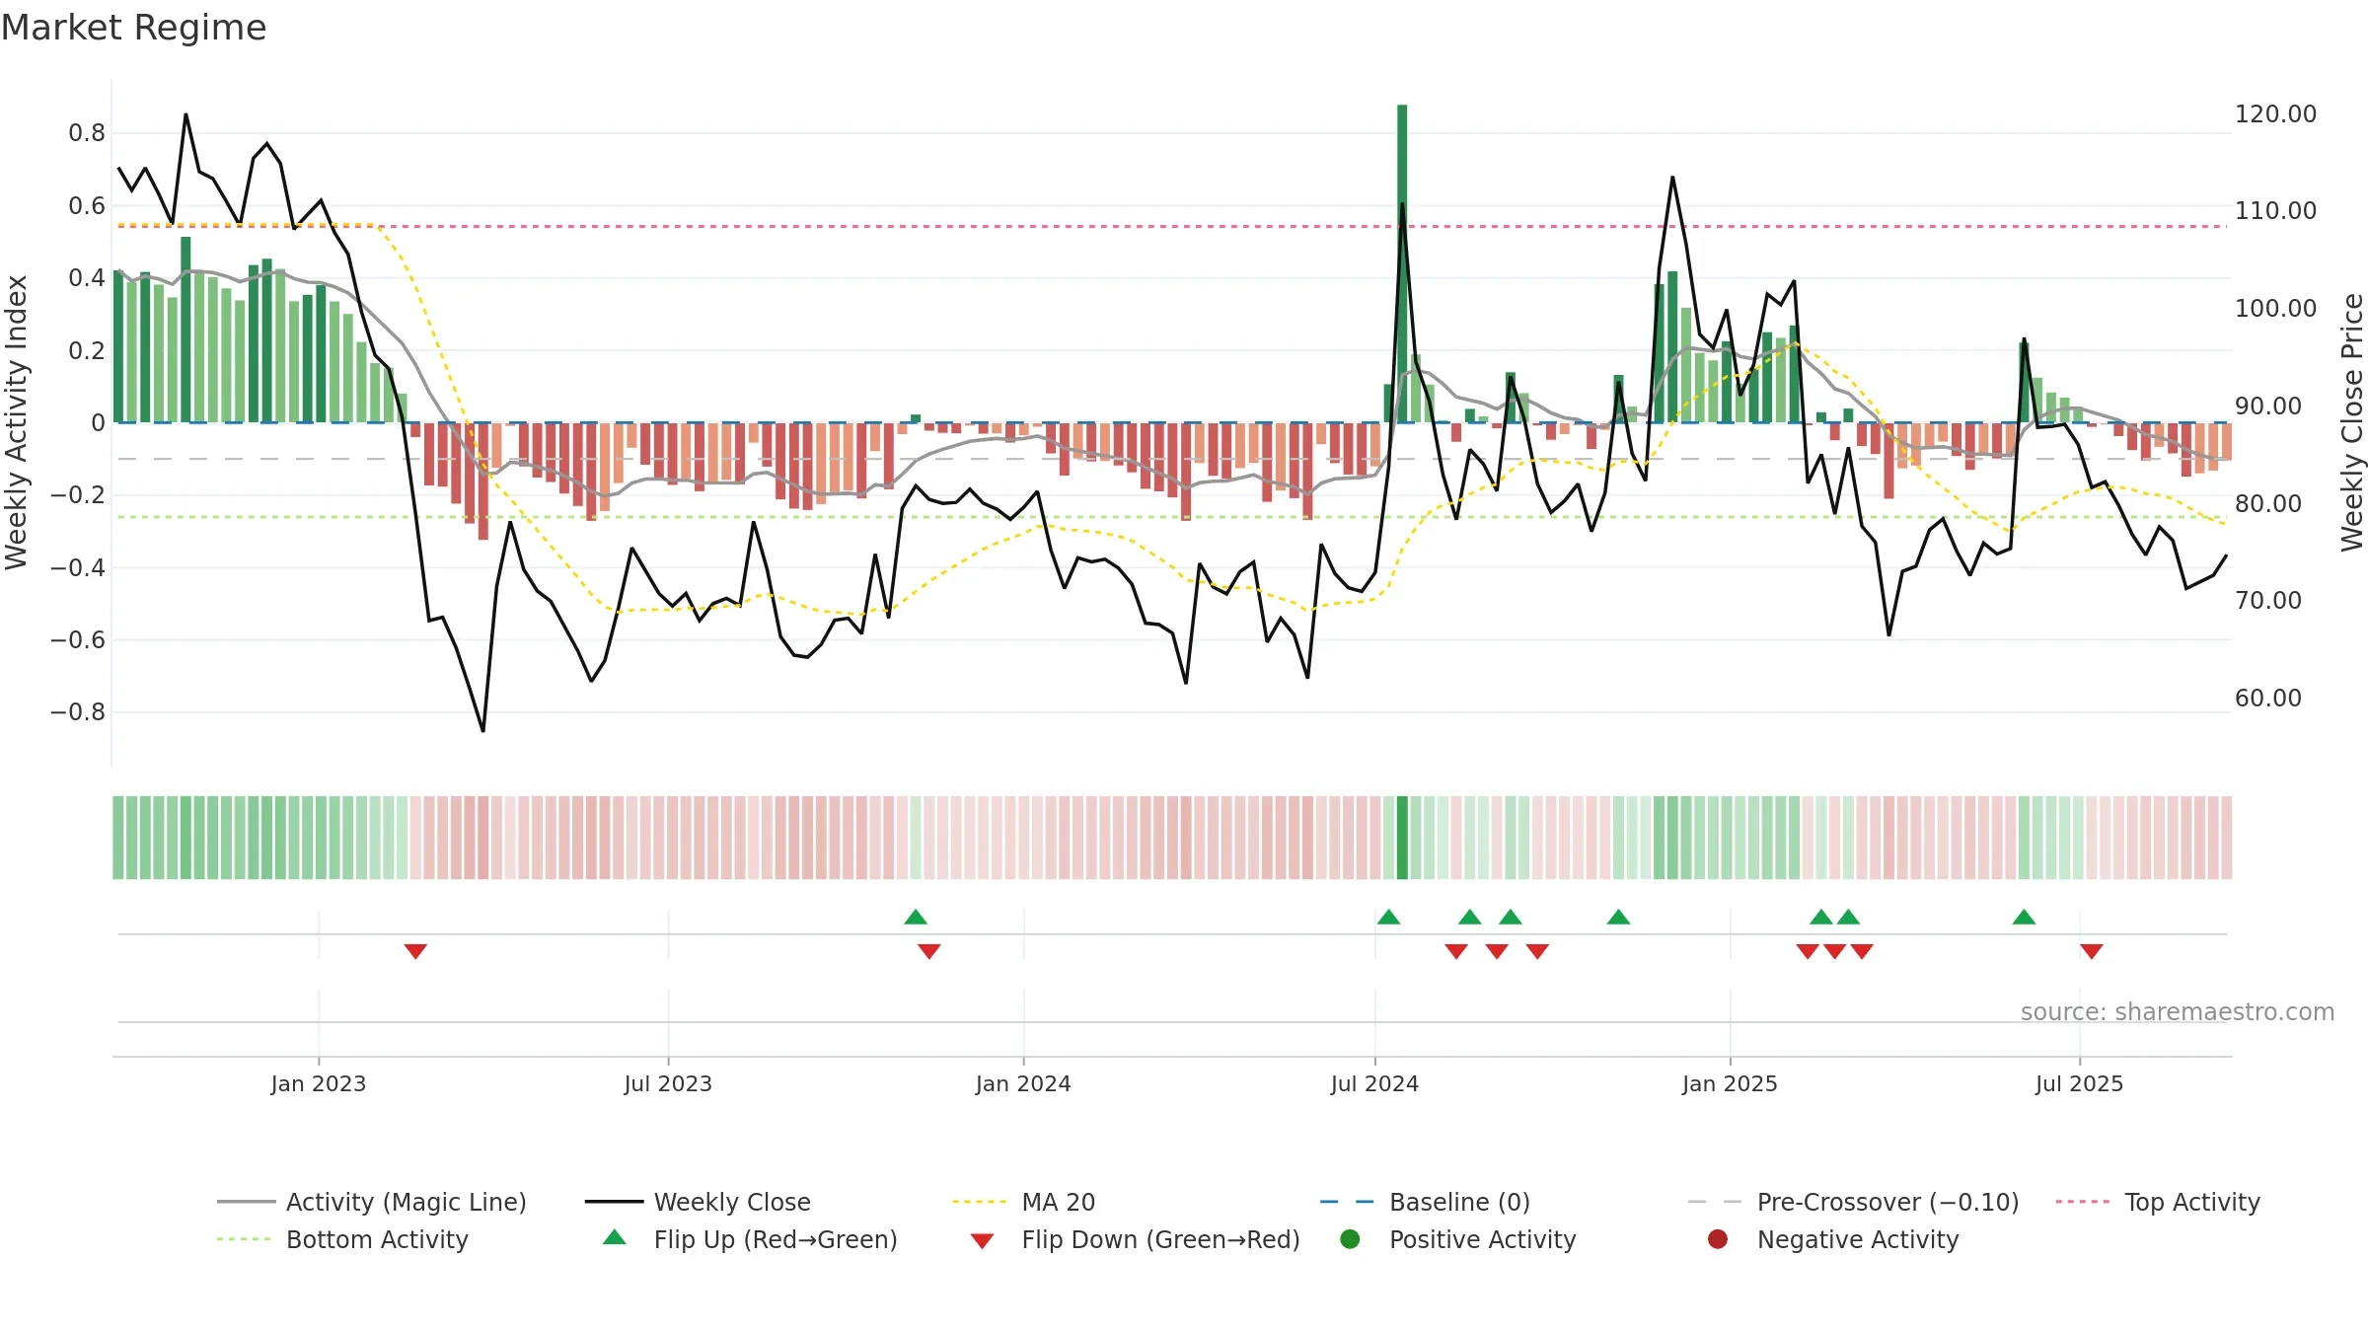Click red Flip Down triangle in legend
The image size is (2368, 1332).
tap(982, 1241)
